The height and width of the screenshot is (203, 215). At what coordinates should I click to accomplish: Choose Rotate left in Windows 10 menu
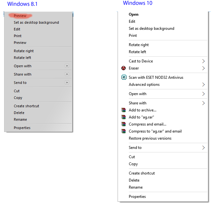(137, 52)
